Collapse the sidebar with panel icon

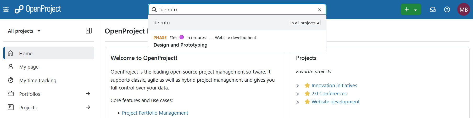[89, 31]
